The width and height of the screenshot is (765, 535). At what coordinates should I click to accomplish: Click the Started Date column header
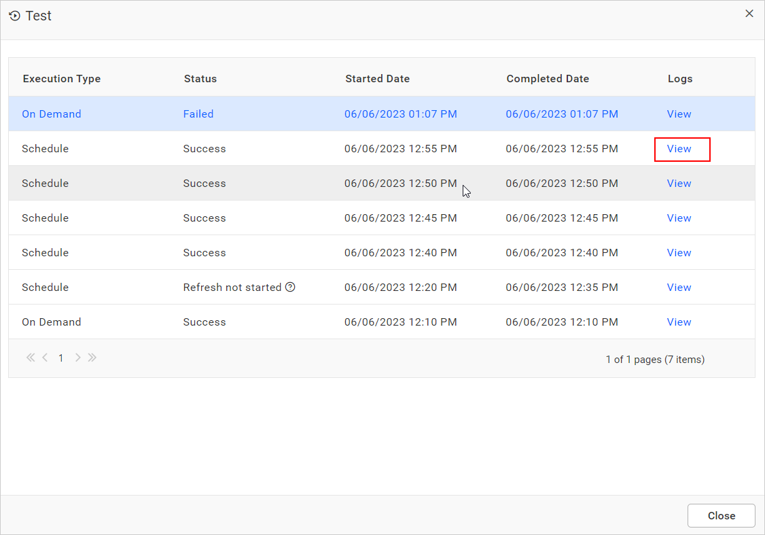[x=377, y=78]
